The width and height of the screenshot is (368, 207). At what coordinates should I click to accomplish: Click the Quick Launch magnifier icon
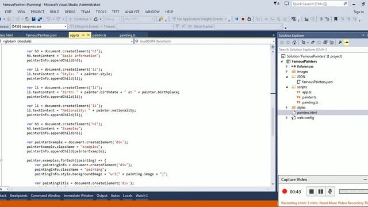tap(345, 4)
